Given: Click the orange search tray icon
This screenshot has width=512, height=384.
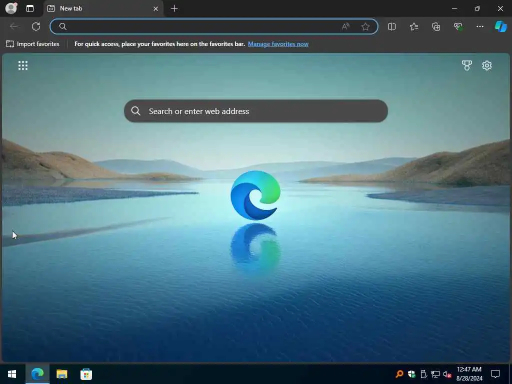Looking at the screenshot, I should coord(399,374).
